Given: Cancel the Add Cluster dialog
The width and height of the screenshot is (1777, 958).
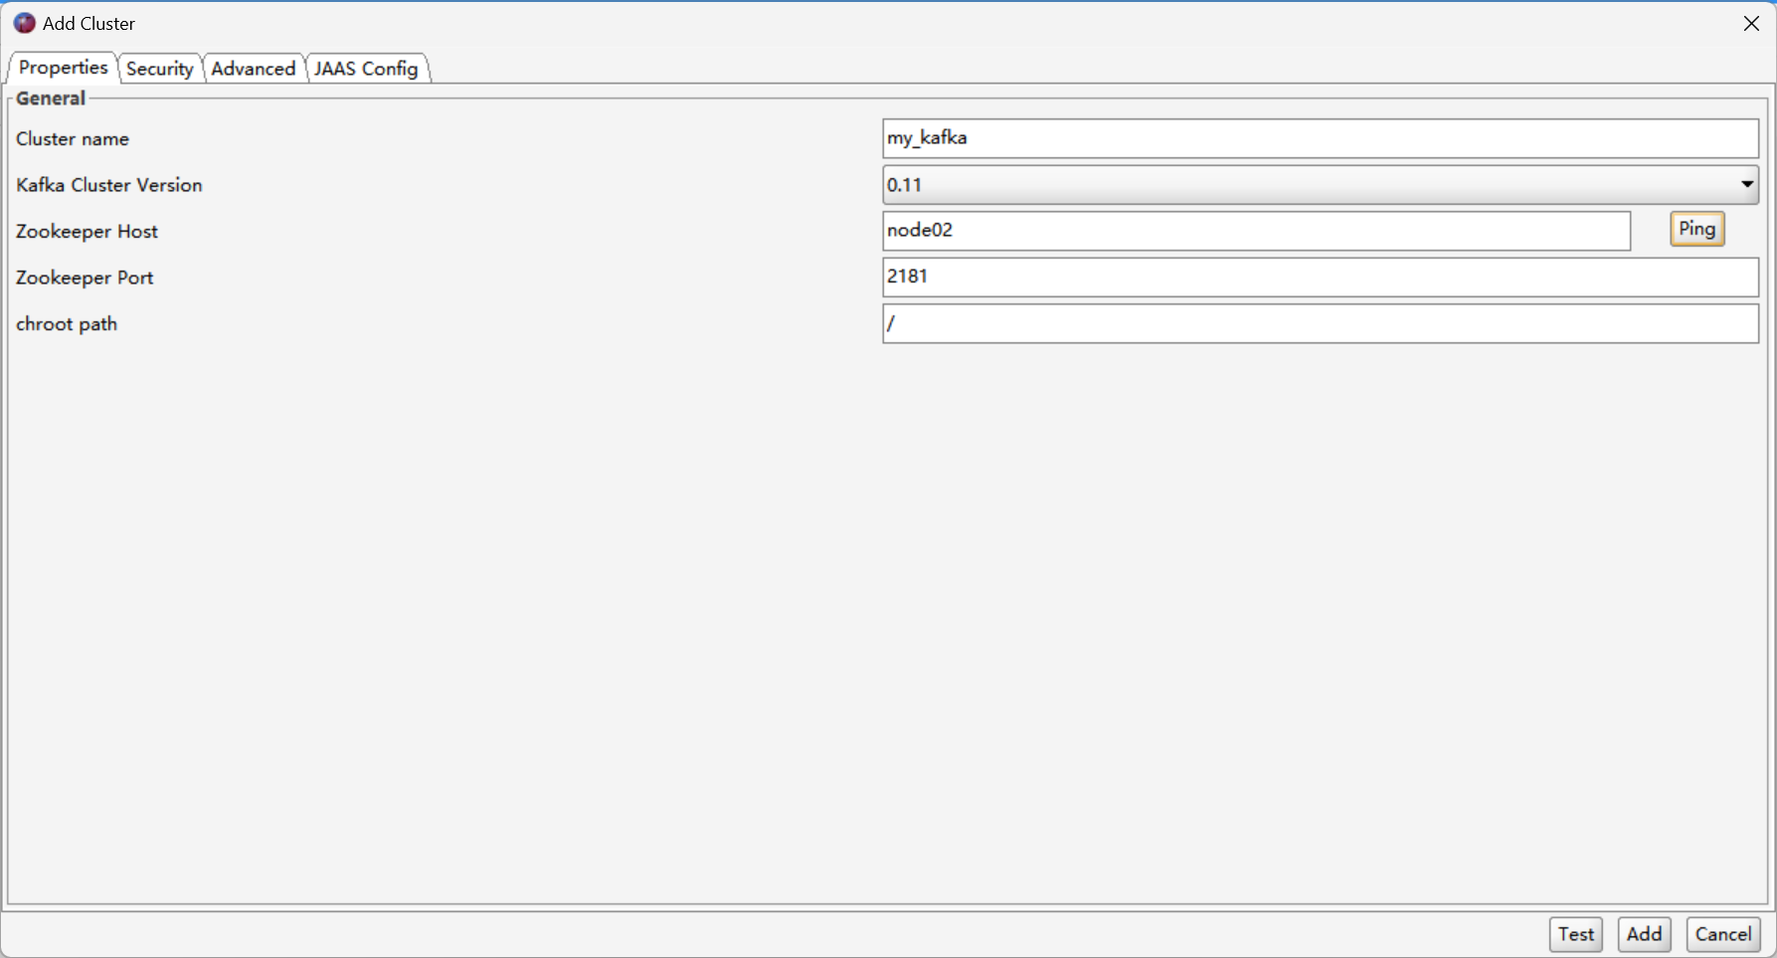Looking at the screenshot, I should [1723, 934].
